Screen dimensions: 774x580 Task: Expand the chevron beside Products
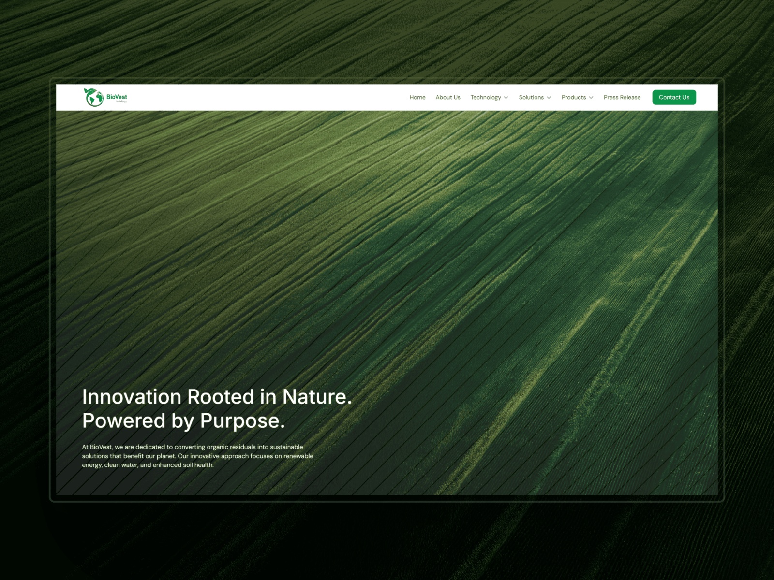(x=591, y=98)
